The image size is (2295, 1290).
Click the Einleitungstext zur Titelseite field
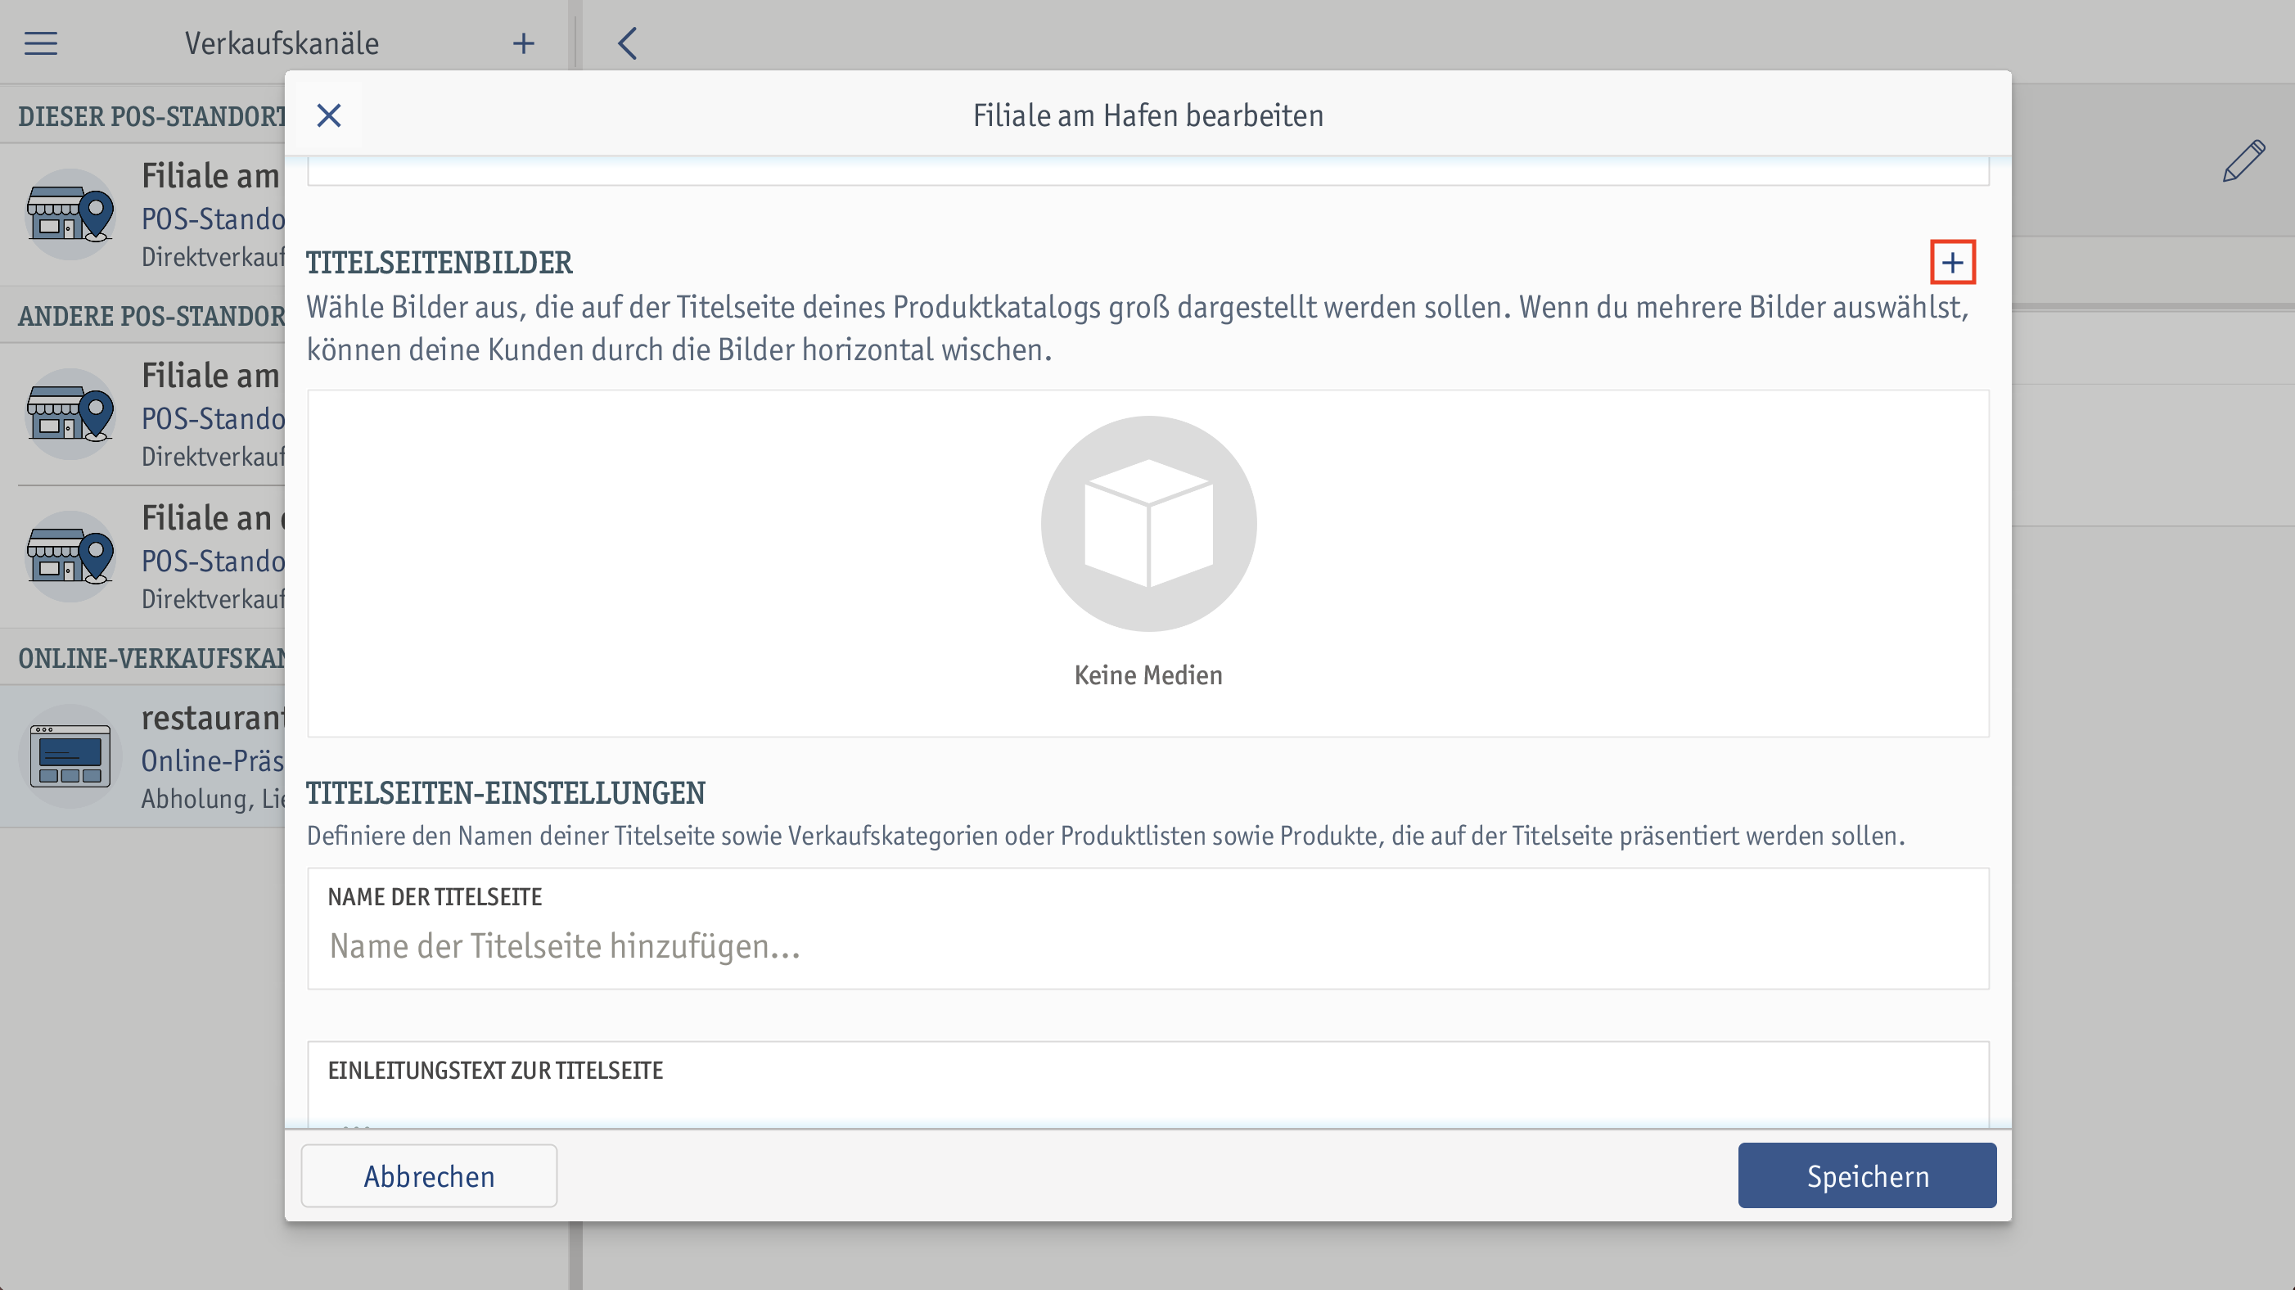1147,1085
